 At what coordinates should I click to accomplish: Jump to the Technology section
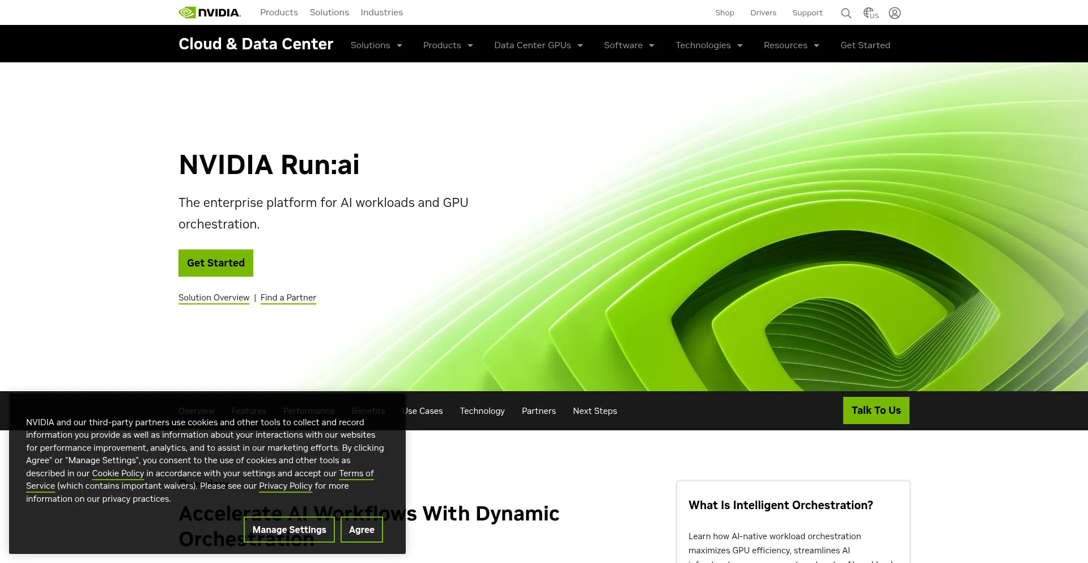click(x=482, y=411)
